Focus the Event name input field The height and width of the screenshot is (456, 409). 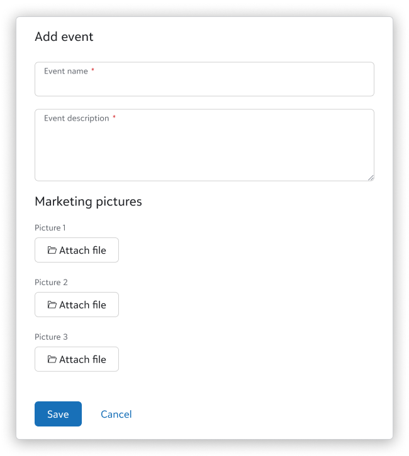(x=204, y=85)
